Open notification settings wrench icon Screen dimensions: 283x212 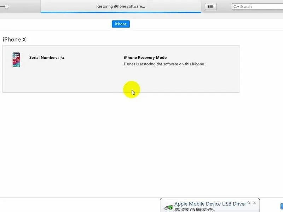249,203
